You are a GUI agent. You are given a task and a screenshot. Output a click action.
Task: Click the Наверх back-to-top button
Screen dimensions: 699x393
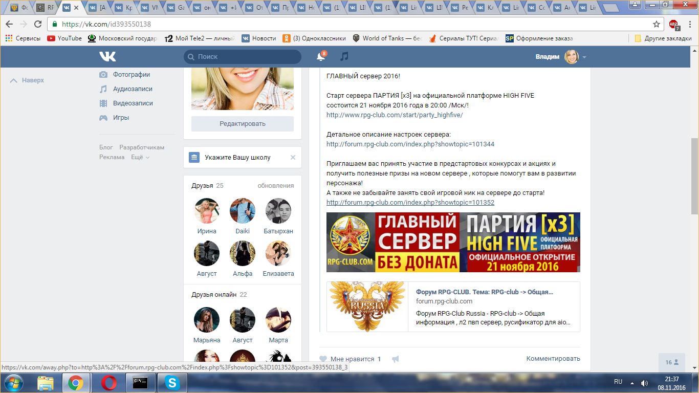pos(28,80)
